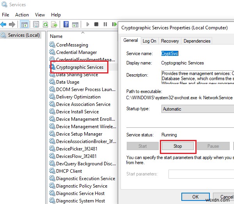
Task: Toggle the Show/Hide Console Tree icon
Action: pos(25,24)
